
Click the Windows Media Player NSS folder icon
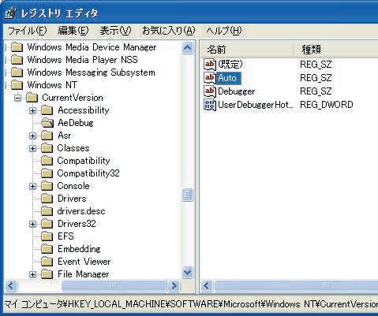click(17, 60)
